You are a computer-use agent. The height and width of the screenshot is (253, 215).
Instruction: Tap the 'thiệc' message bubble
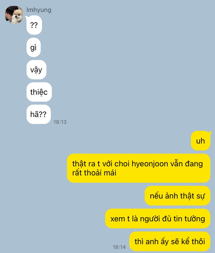tap(39, 92)
